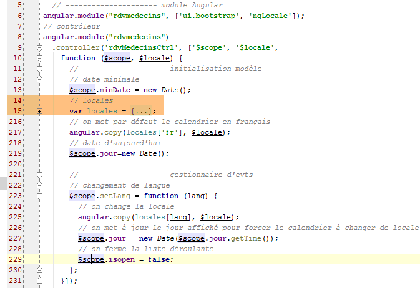420x288 pixels.
Task: Click fold marker beside 'initialisation modèle' comment
Action: (39, 69)
